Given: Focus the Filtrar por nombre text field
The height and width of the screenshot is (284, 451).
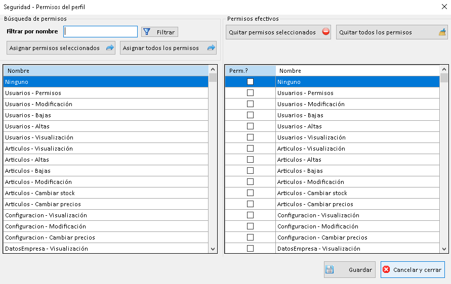Looking at the screenshot, I should coord(101,32).
